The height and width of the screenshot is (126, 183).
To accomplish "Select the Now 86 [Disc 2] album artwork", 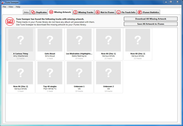I will [21, 73].
